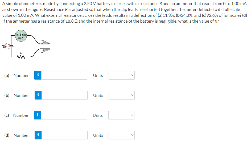
Task: Open the info icon beside part (d)
Action: pos(38,135)
